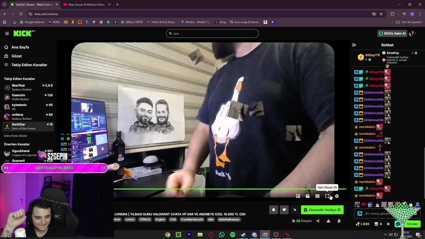Toggle the heart follow button
This screenshot has height=239, width=425.
284,210
